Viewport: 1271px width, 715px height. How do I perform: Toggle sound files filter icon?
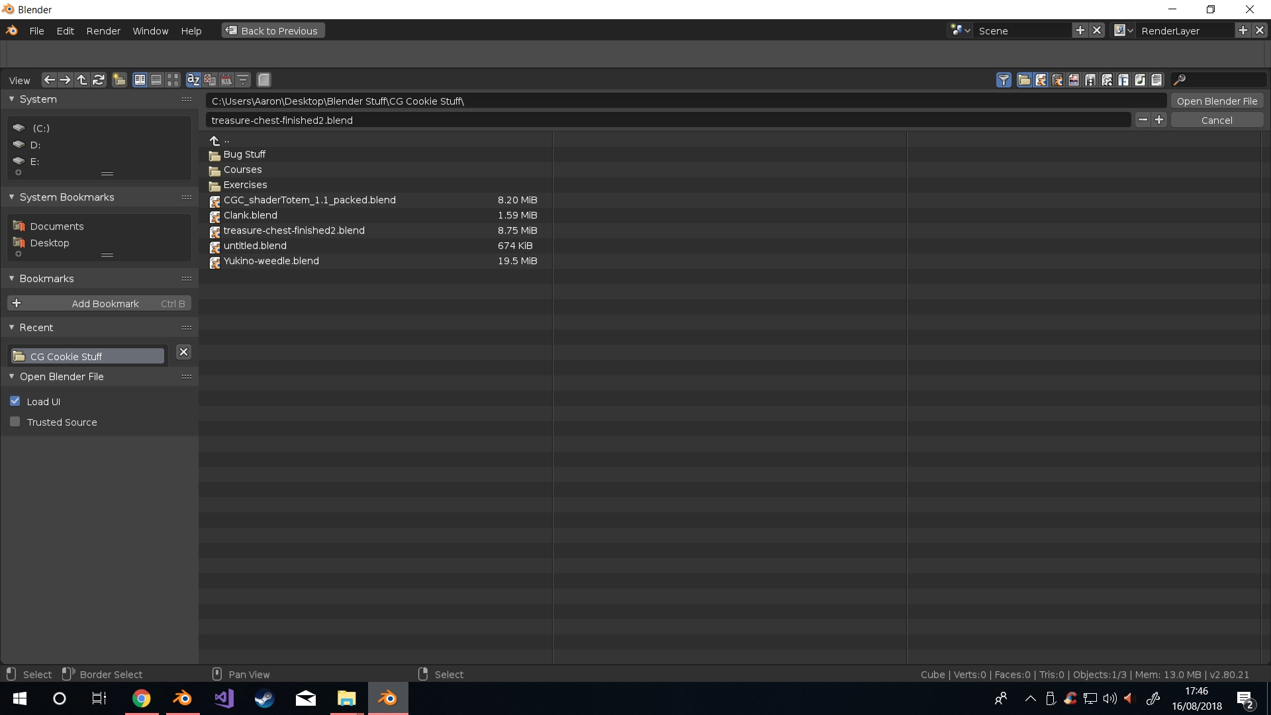[x=1140, y=80]
